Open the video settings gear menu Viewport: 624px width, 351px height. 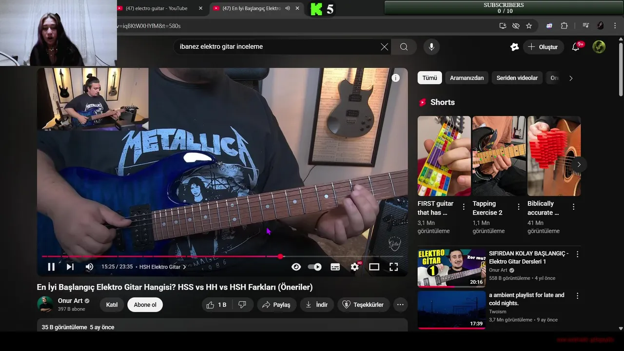point(355,267)
